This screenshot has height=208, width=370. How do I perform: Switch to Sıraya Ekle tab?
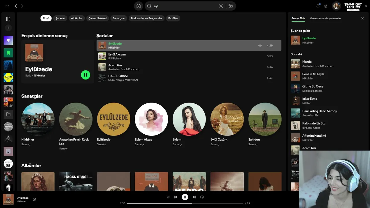click(x=298, y=18)
